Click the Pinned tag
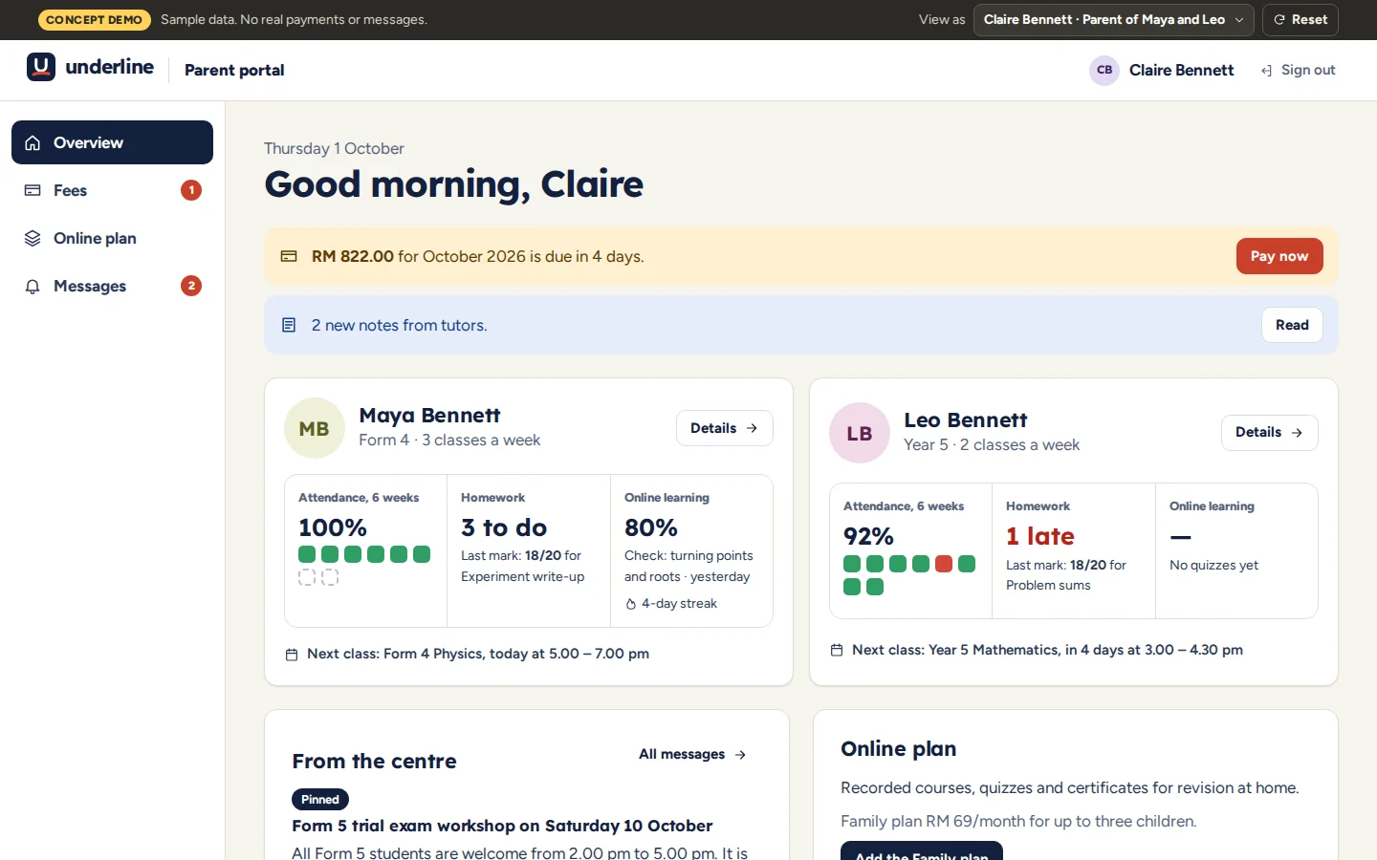This screenshot has height=860, width=1377. pyautogui.click(x=320, y=800)
